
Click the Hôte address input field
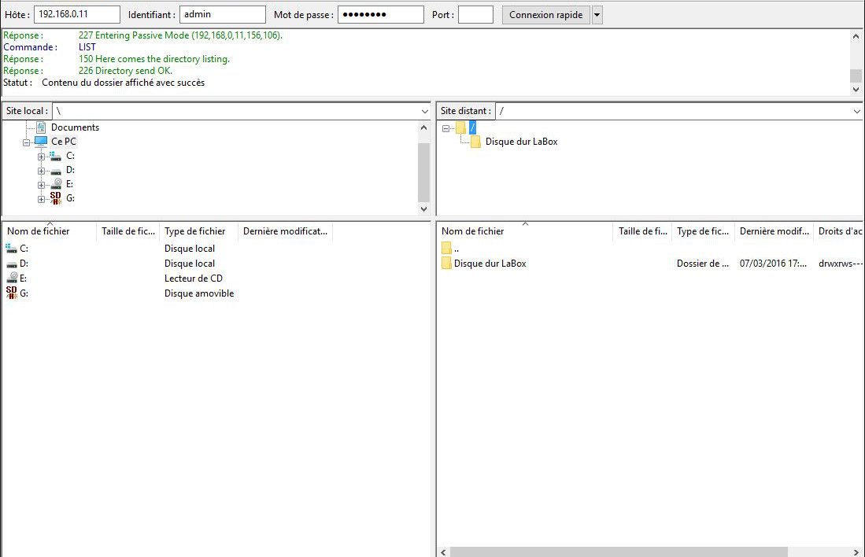77,15
